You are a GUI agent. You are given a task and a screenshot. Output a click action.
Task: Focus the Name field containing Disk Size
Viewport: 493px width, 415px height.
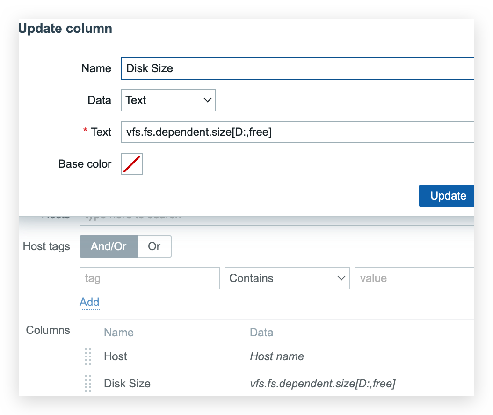pos(297,68)
